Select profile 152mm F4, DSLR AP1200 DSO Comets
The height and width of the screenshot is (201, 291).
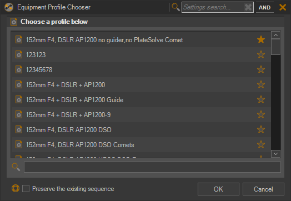[x=142, y=145]
